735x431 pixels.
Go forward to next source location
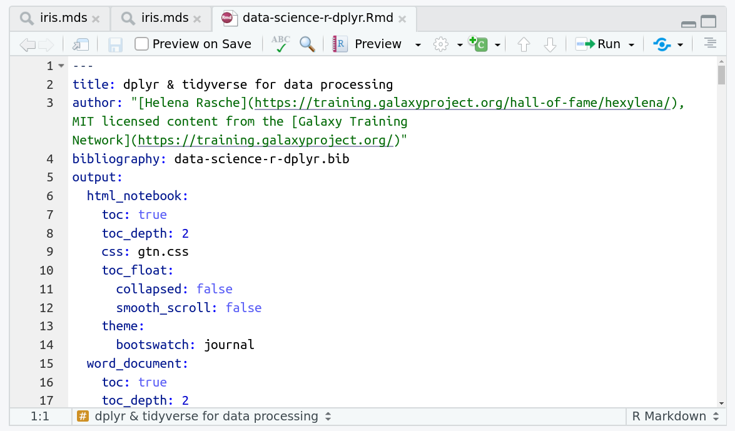46,44
